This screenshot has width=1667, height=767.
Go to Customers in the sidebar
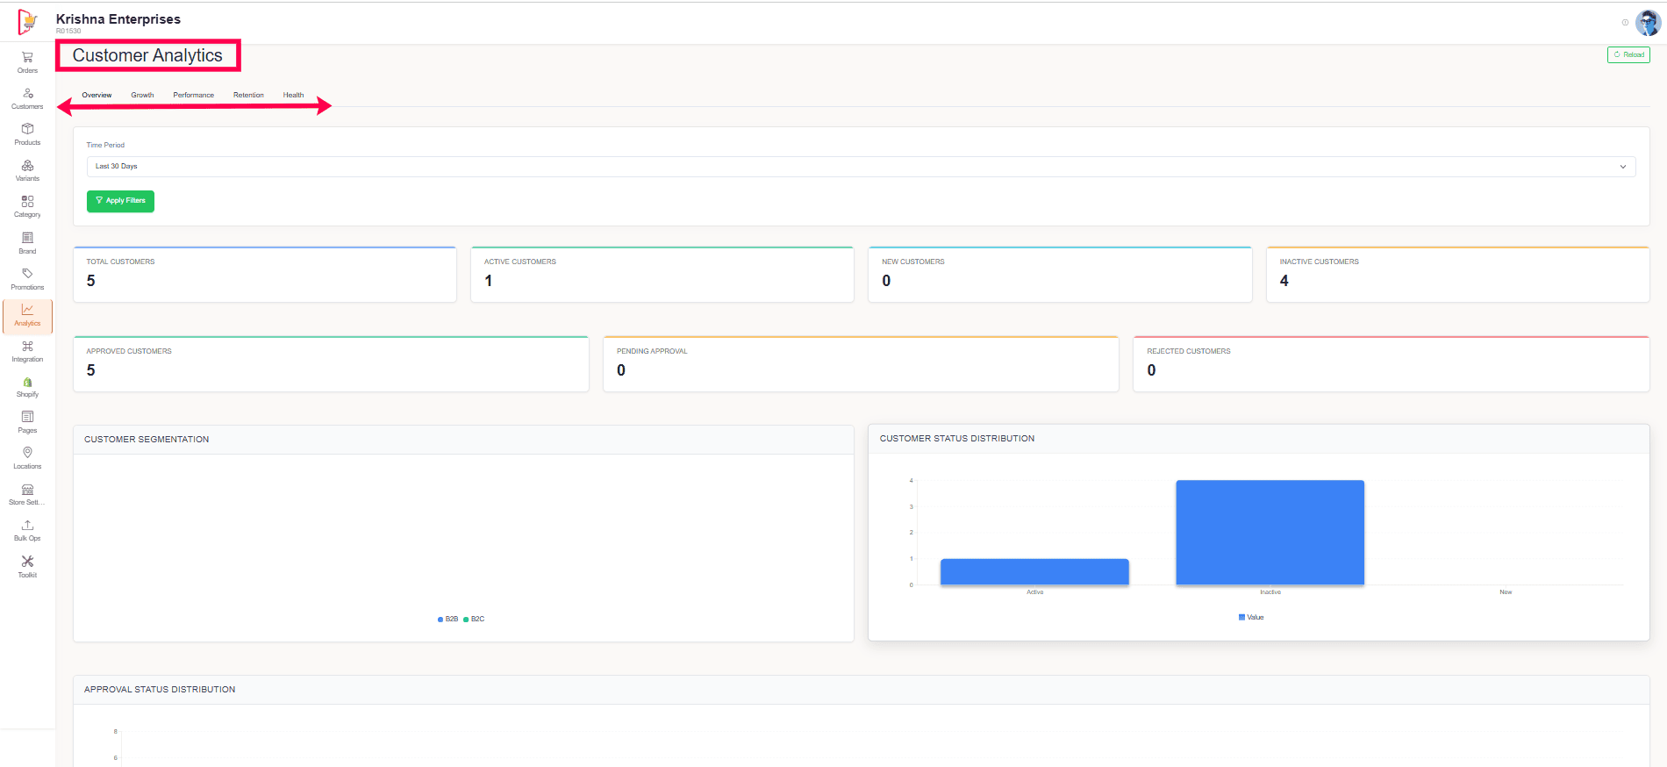(x=27, y=95)
